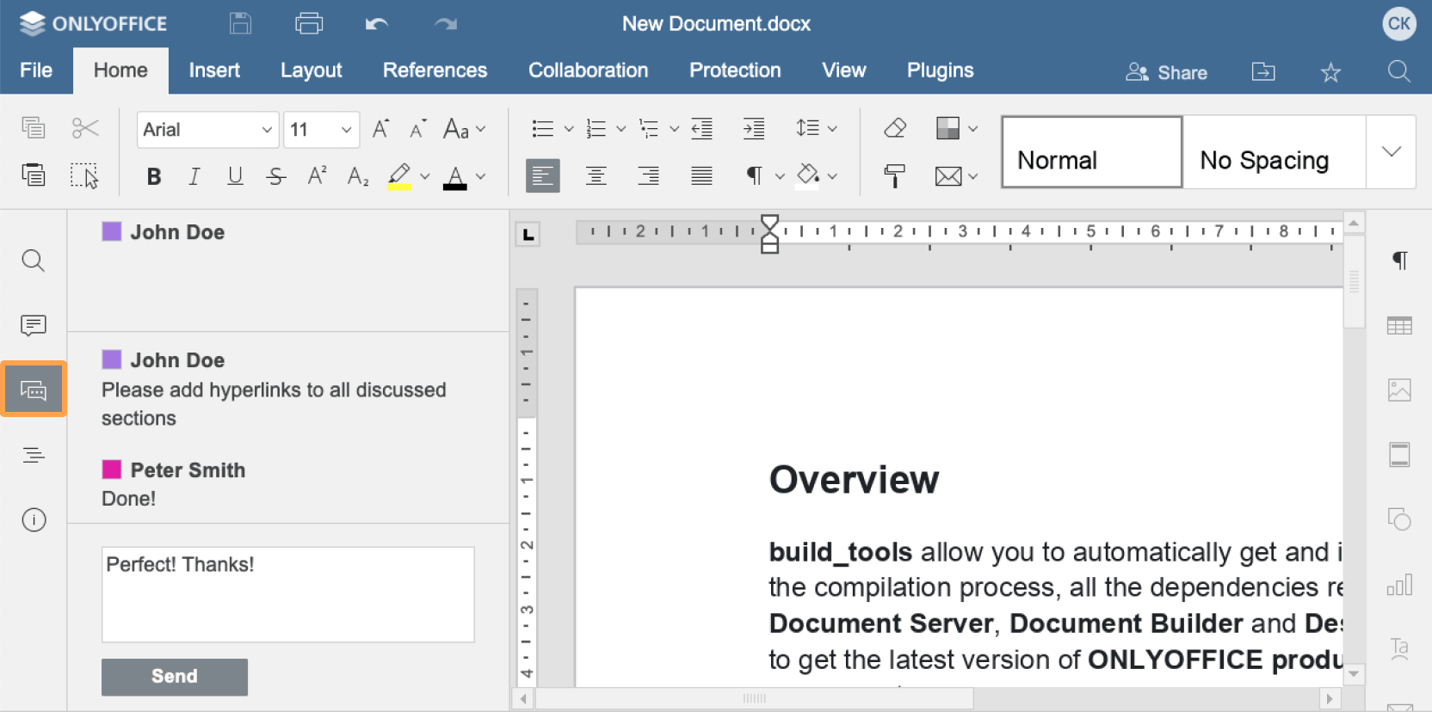
Task: Align text center
Action: click(x=596, y=175)
